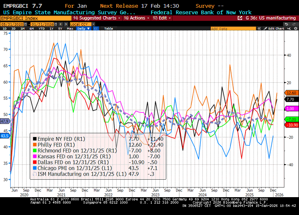The image size is (299, 215).
Task: Click the undo arrow icon at top right
Action: [x=286, y=24]
